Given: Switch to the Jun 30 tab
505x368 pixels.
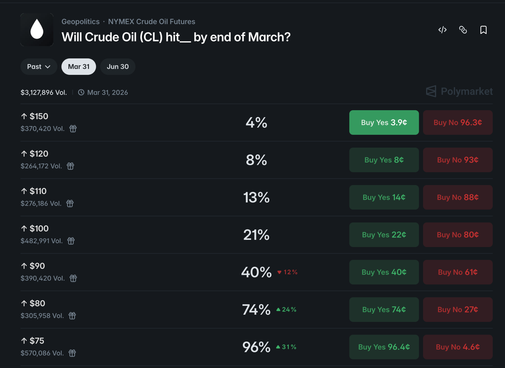Looking at the screenshot, I should pos(118,66).
